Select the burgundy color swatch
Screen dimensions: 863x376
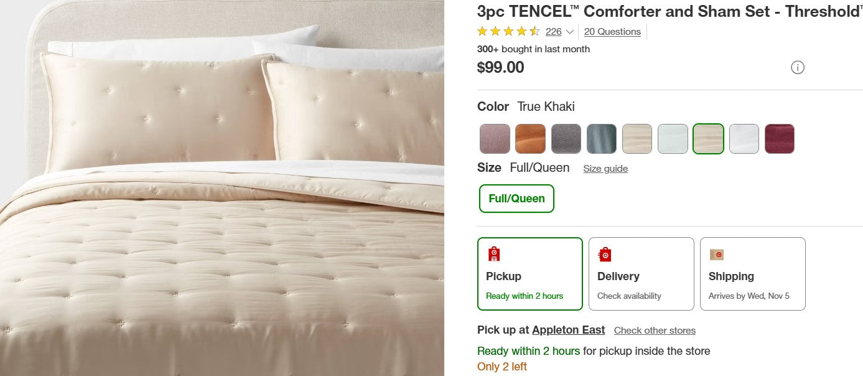(x=780, y=138)
